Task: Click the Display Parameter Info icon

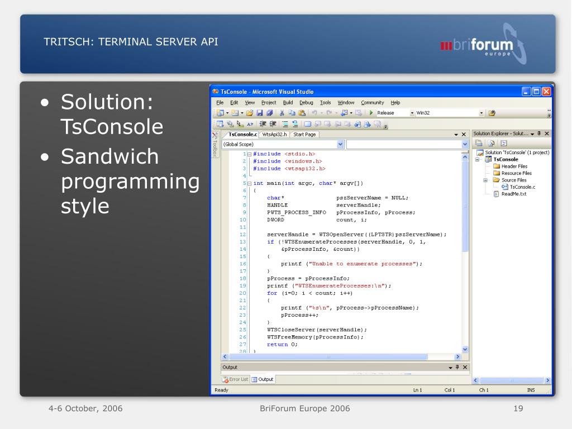Action: click(x=230, y=125)
